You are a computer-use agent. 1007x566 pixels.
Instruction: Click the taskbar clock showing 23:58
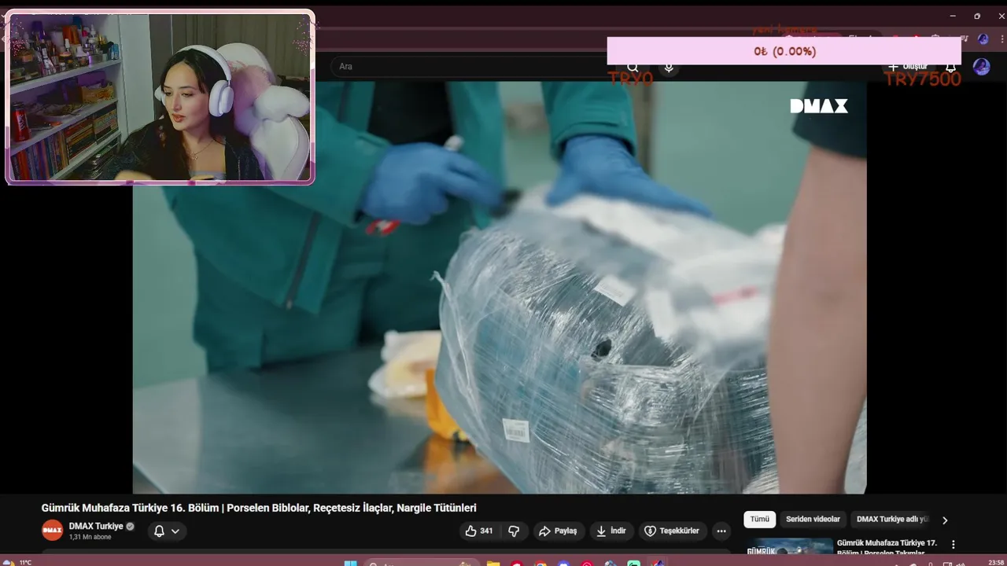click(995, 562)
